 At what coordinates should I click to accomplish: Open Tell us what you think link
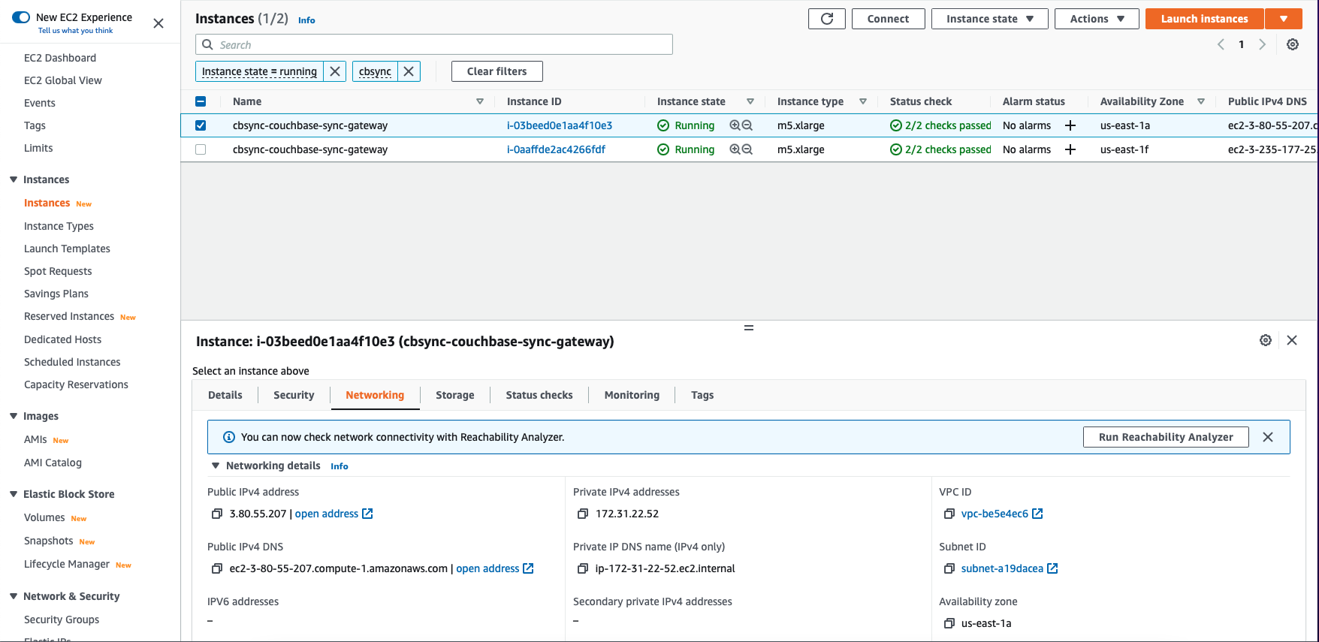[75, 31]
